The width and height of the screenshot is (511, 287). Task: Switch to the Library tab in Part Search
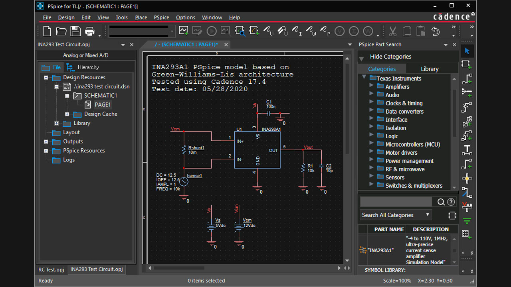(x=430, y=69)
